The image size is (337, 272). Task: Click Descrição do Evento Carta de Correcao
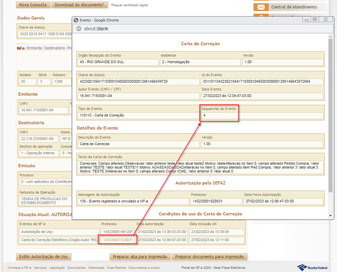click(139, 144)
